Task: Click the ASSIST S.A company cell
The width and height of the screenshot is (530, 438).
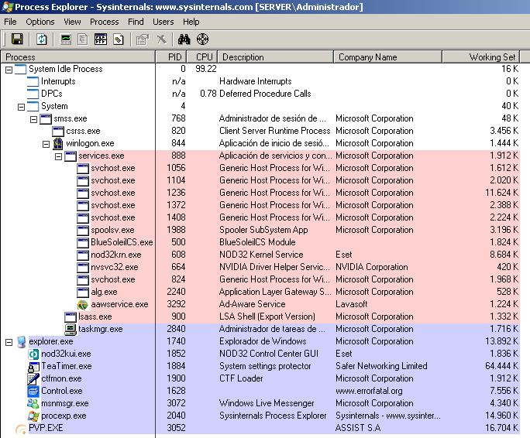Action: point(358,428)
